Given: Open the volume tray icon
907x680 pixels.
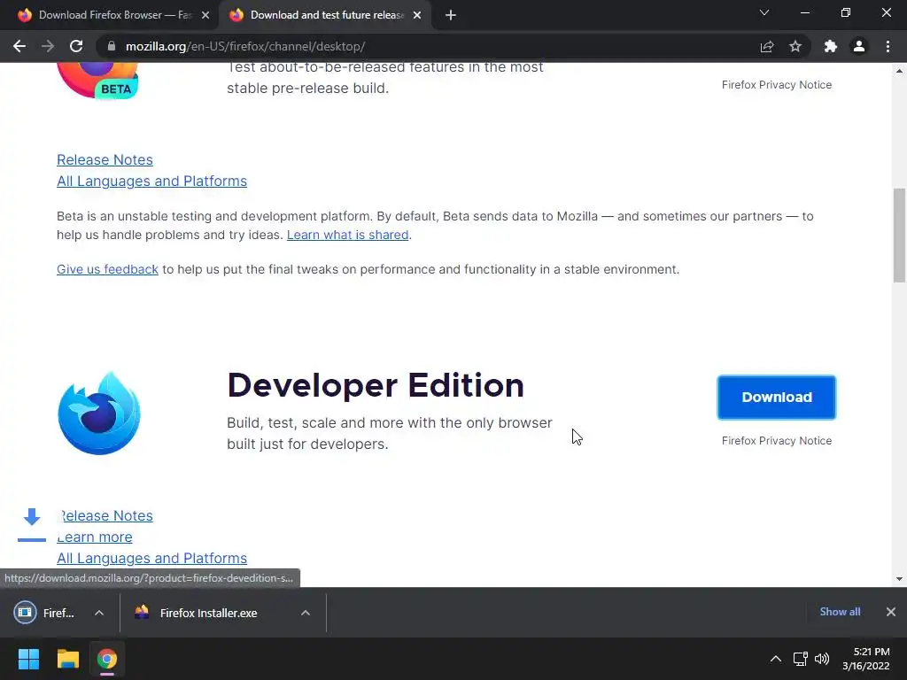Looking at the screenshot, I should [x=822, y=659].
